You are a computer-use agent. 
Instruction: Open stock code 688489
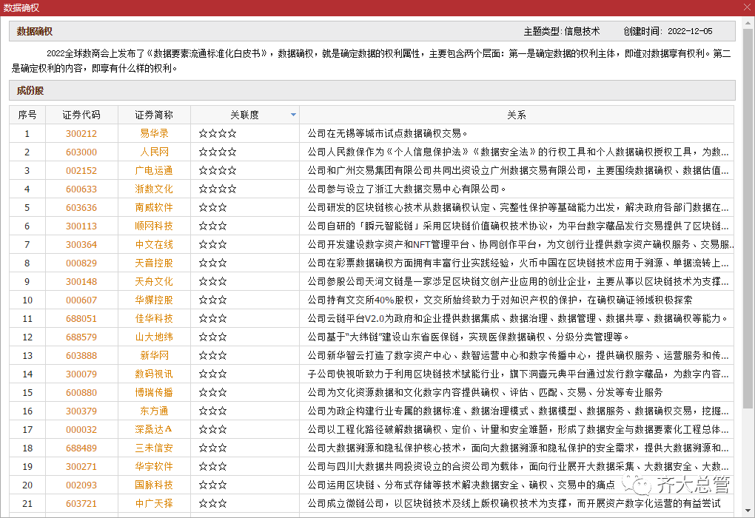point(81,448)
